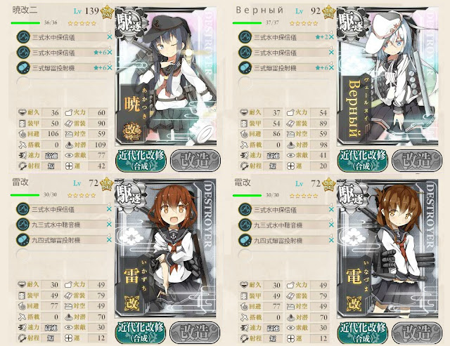Click sonar icon in 電改 first slot
This screenshot has height=346, width=450.
(x=245, y=210)
